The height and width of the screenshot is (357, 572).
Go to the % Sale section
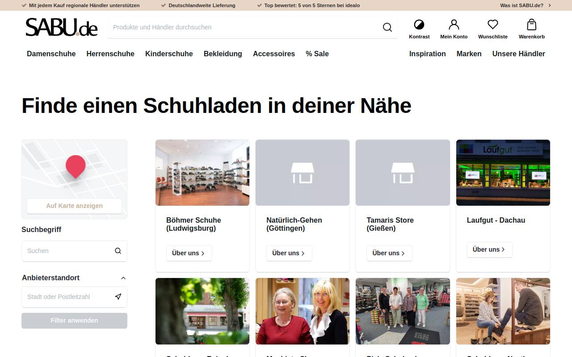point(317,54)
